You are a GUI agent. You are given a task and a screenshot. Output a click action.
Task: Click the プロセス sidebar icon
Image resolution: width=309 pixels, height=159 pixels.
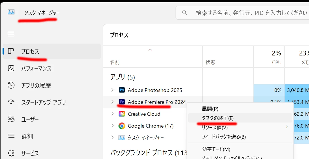(x=11, y=51)
